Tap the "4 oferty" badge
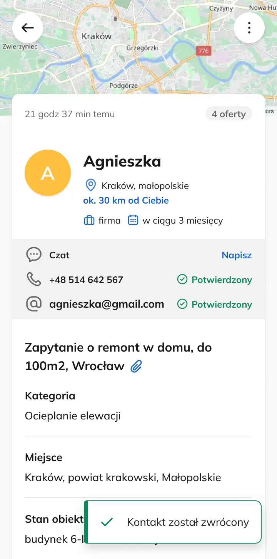Screen dimensions: 277x559 click(x=229, y=114)
